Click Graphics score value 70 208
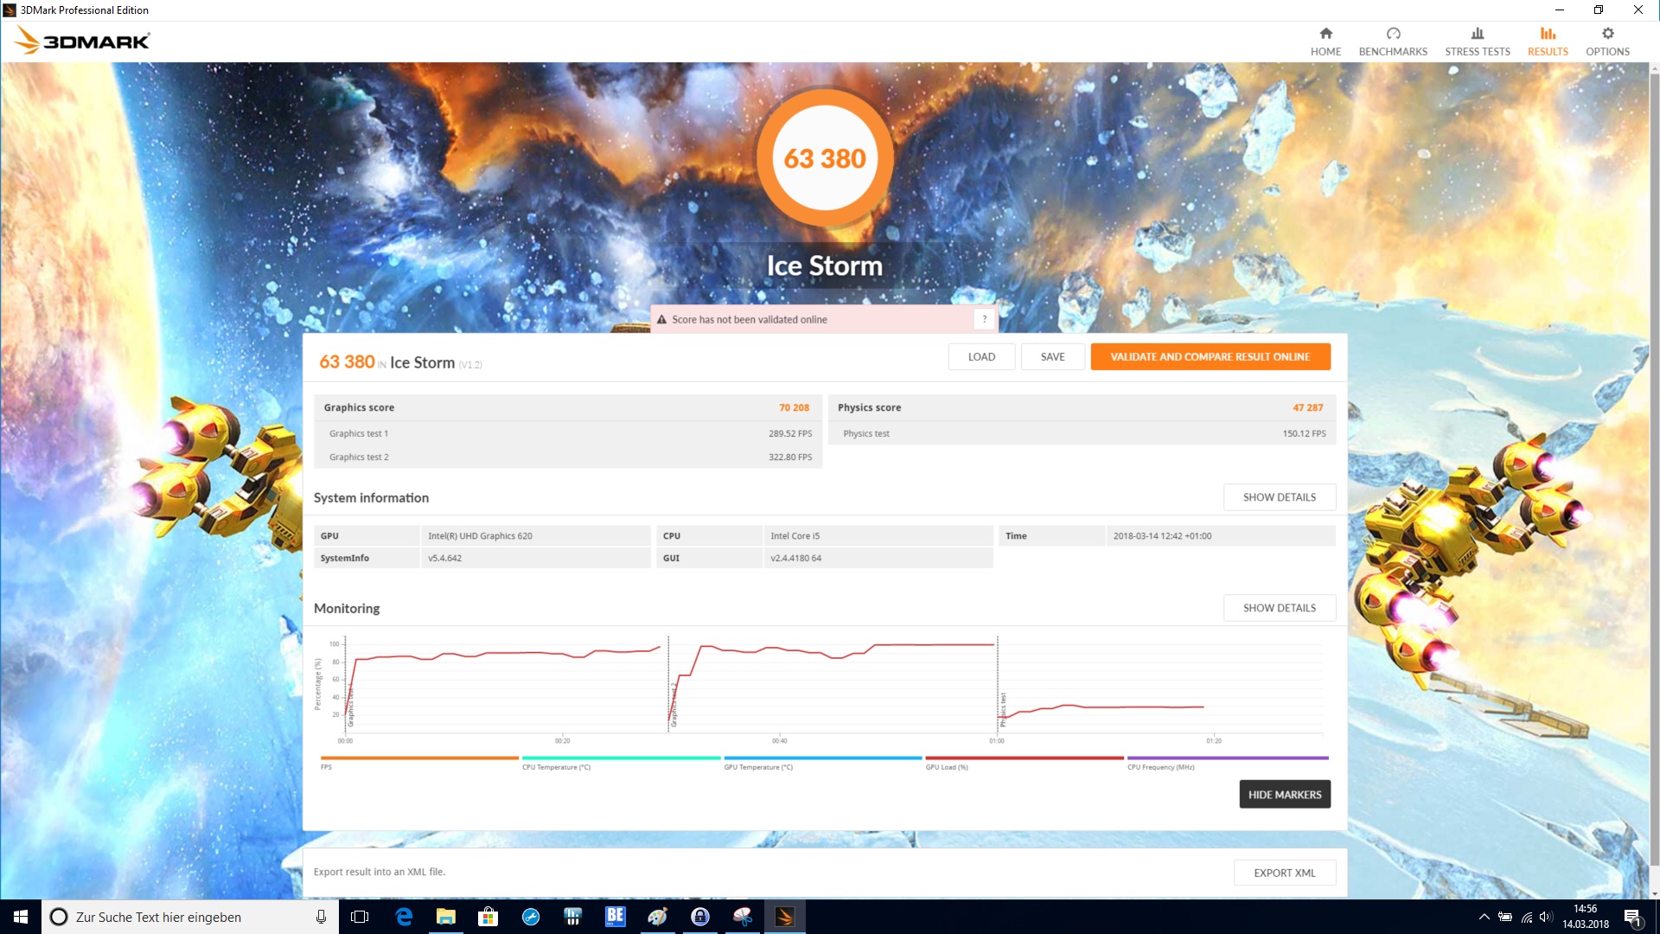The height and width of the screenshot is (934, 1660). 794,407
